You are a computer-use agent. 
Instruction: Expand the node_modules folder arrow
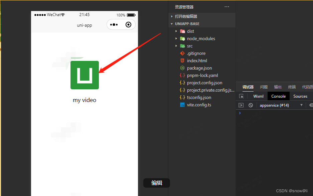(176, 38)
